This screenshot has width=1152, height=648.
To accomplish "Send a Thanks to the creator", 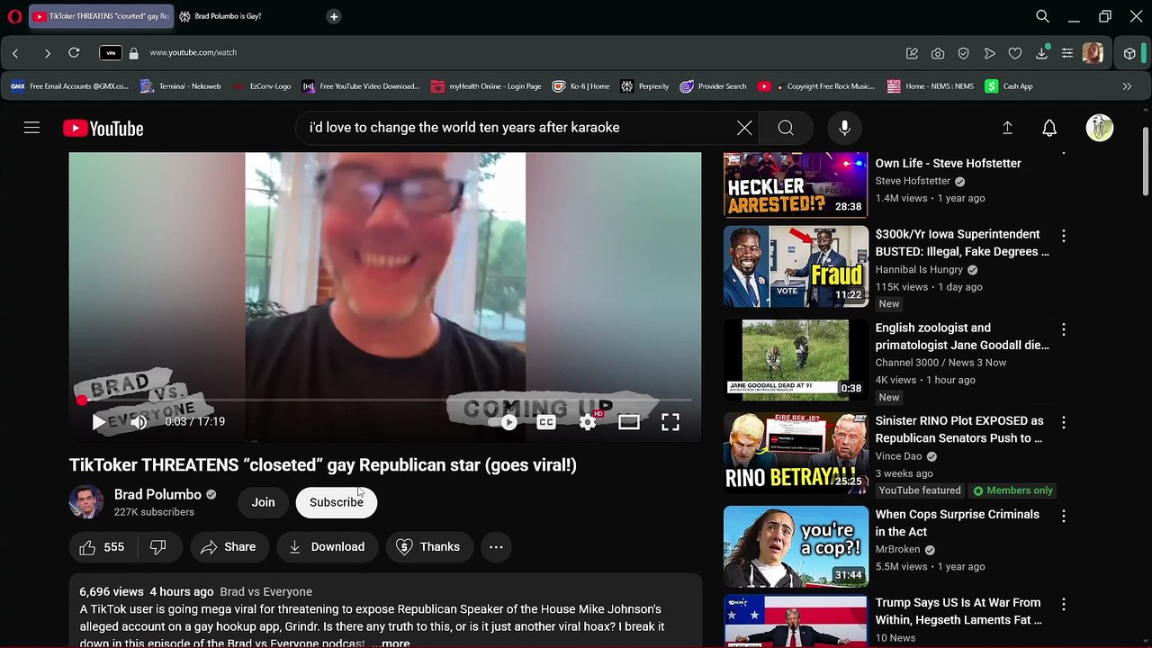I will pyautogui.click(x=428, y=546).
